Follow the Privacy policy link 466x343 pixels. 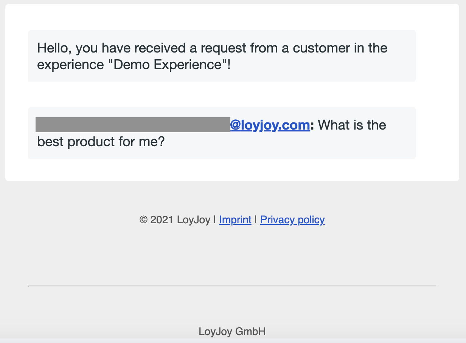[292, 220]
